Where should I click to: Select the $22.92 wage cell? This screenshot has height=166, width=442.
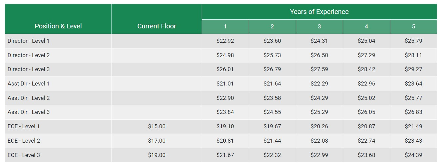tap(225, 41)
